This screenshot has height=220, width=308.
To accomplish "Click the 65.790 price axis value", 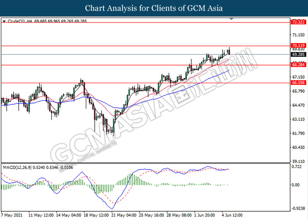I will [x=298, y=91].
